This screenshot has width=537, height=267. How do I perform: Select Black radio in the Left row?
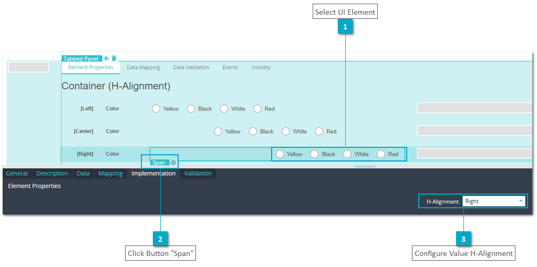point(191,109)
